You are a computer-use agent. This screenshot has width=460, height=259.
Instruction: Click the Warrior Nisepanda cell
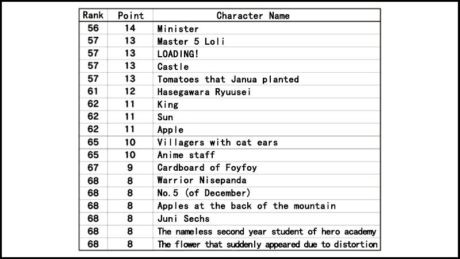coord(196,180)
